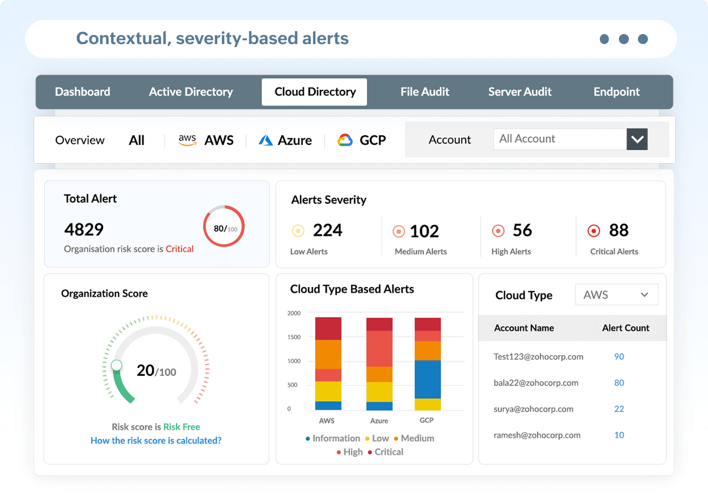
Task: Open 'How the risk score is calculated?' link
Action: pyautogui.click(x=156, y=440)
